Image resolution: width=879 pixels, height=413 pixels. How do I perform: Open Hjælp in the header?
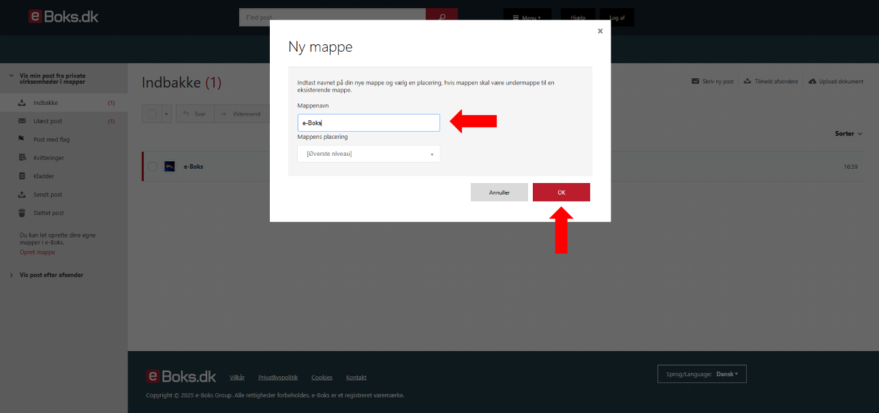(x=578, y=18)
